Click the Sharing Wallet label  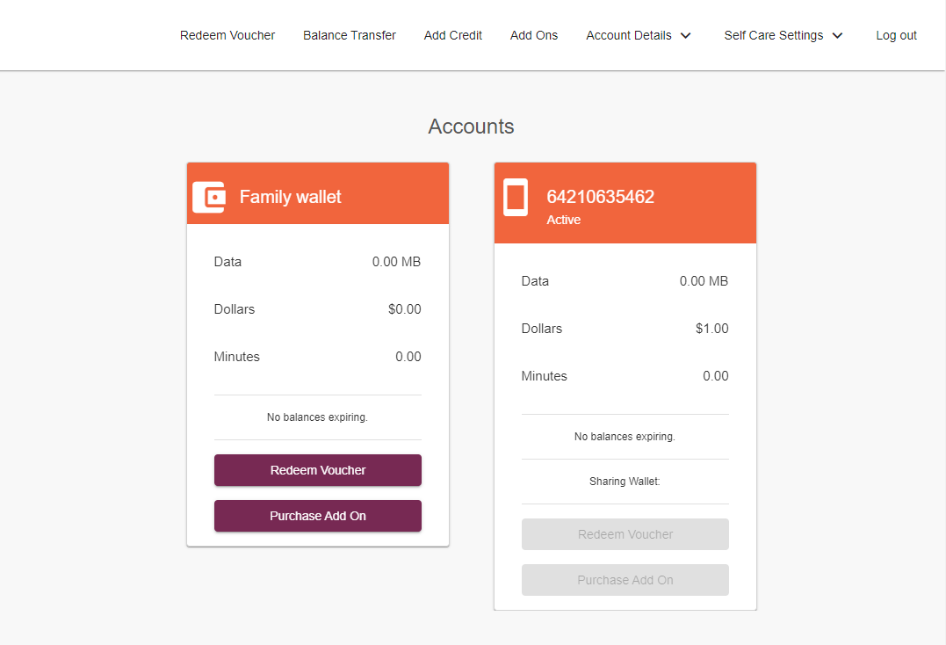(625, 482)
